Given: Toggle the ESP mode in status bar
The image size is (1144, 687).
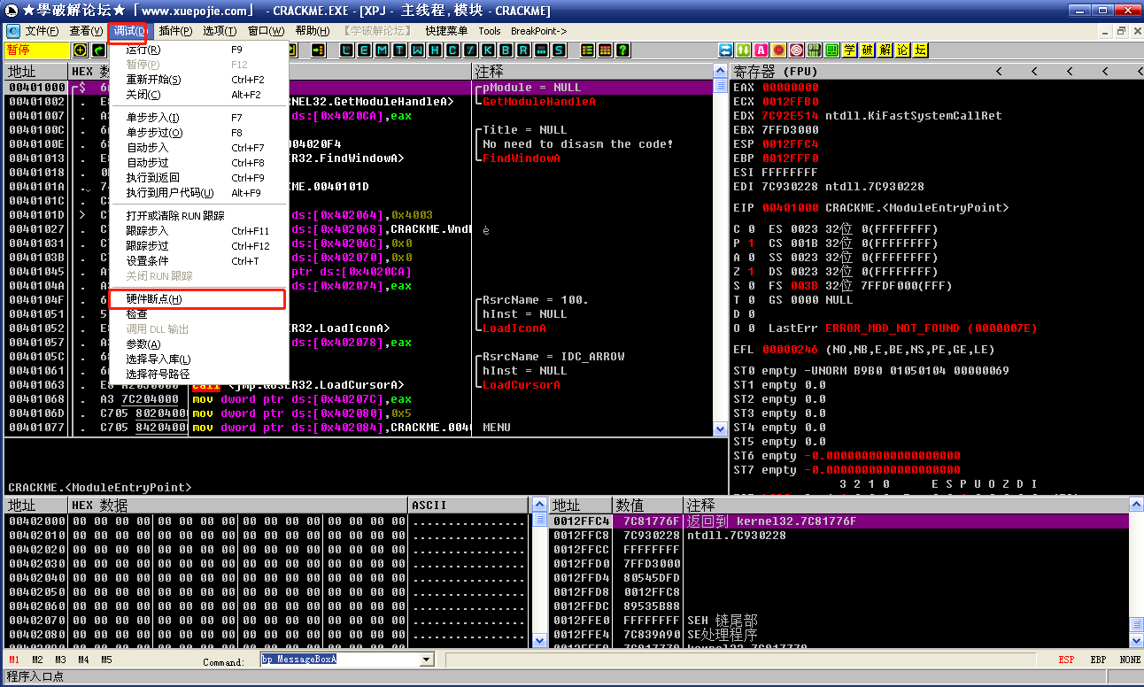Looking at the screenshot, I should [x=1066, y=660].
